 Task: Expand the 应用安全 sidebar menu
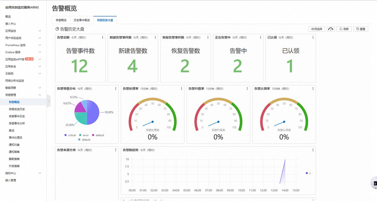(40, 66)
